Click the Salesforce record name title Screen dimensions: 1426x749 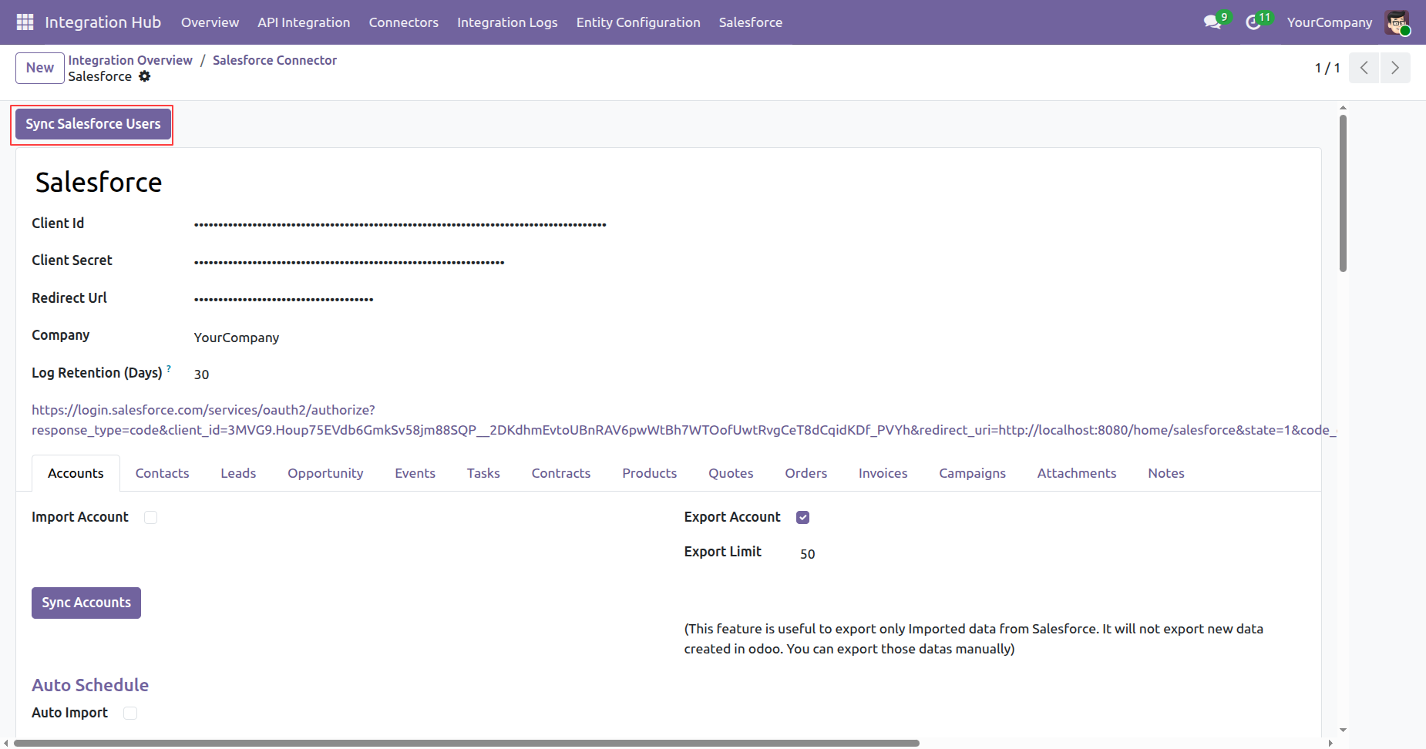point(99,183)
